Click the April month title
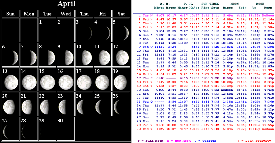This screenshot has width=275, height=143. (x=66, y=4)
